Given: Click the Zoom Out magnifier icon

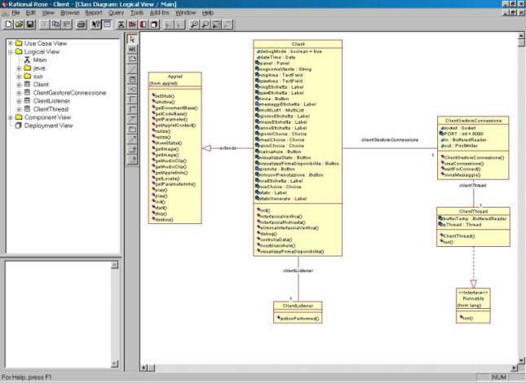Looking at the screenshot, I should point(206,24).
